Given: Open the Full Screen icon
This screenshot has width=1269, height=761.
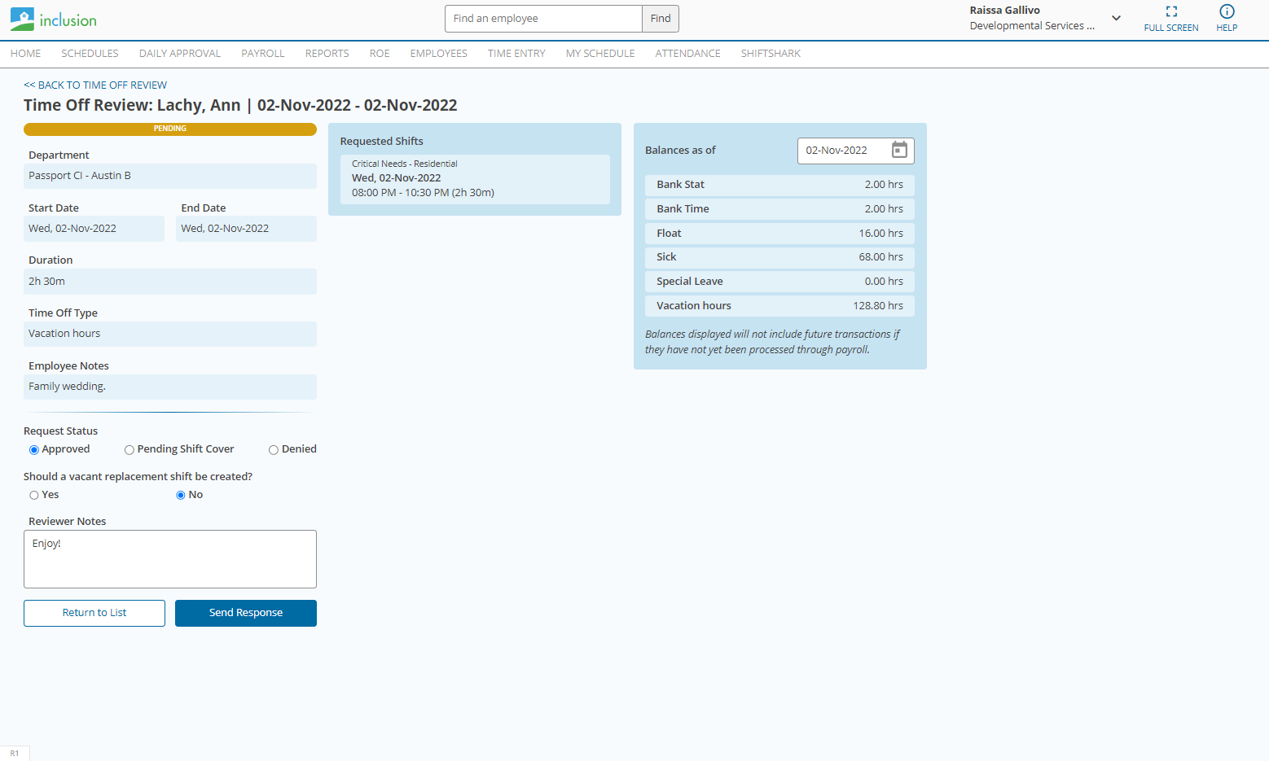Looking at the screenshot, I should [x=1171, y=11].
